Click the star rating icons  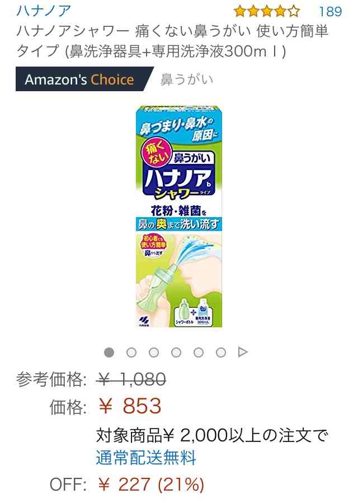(x=267, y=12)
